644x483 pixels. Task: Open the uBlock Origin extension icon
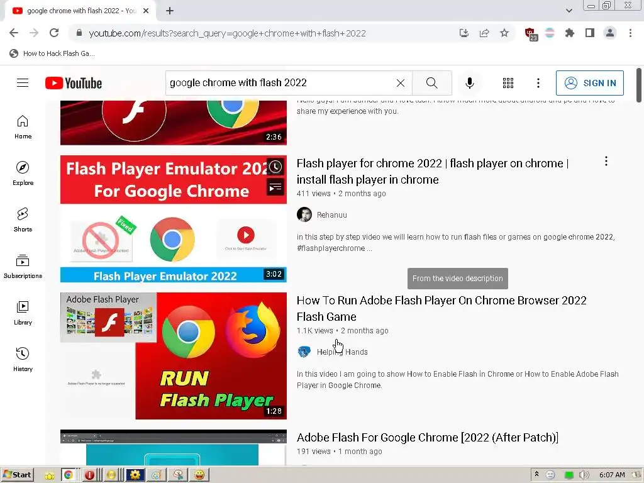(x=531, y=34)
